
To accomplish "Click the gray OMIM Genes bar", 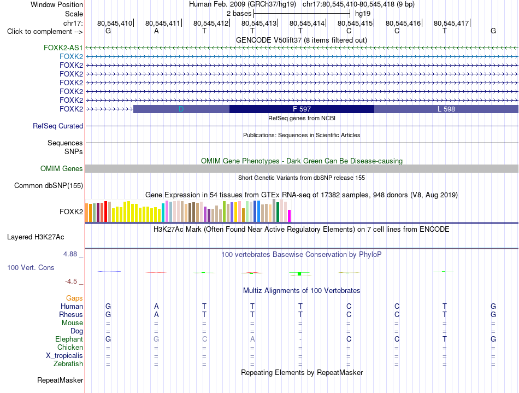I will pos(302,168).
